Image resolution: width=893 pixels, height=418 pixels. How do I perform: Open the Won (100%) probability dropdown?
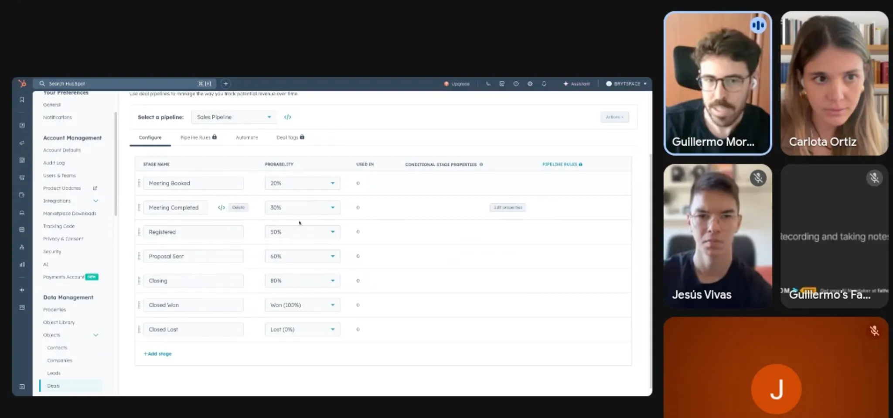(x=302, y=305)
